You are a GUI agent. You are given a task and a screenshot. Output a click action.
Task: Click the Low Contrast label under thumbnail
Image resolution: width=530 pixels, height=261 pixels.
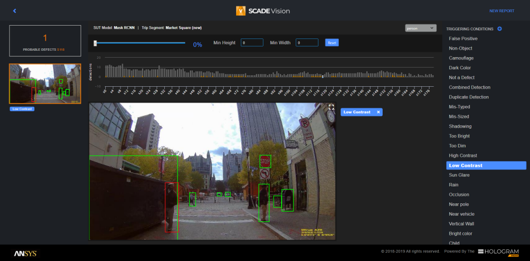[x=22, y=109]
